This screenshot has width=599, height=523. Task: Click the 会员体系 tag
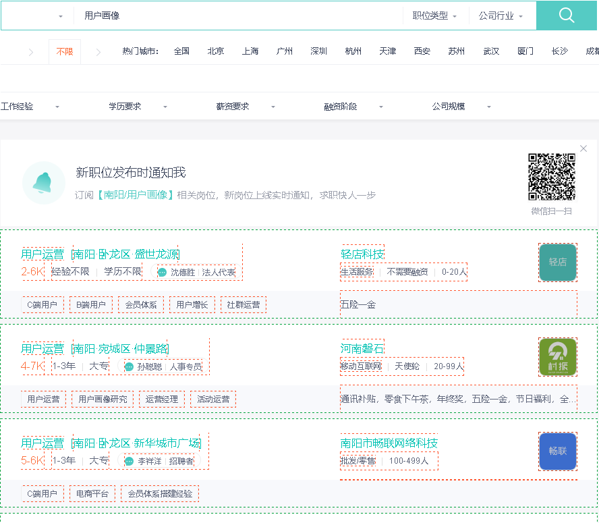141,305
